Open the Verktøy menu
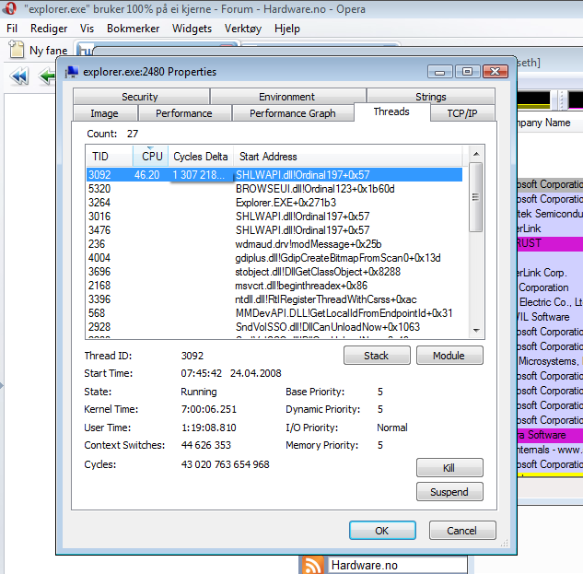This screenshot has height=574, width=583. (243, 29)
